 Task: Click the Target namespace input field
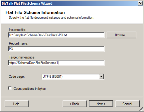click(56, 63)
